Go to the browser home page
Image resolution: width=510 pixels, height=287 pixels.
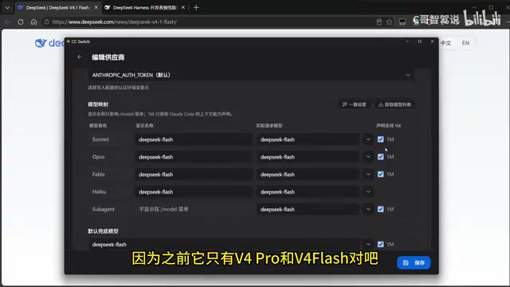(x=33, y=22)
